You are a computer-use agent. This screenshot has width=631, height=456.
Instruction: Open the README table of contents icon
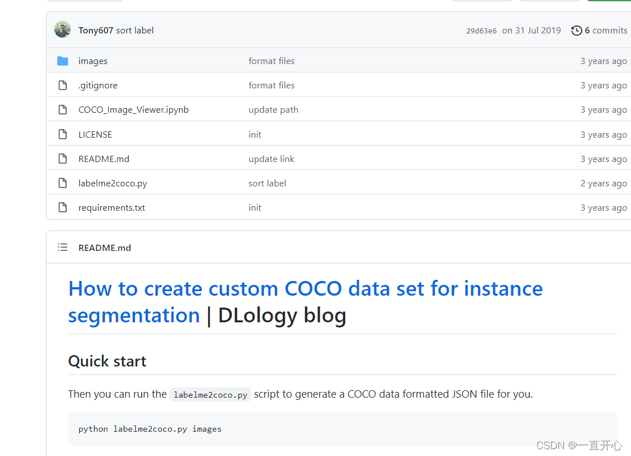(62, 248)
